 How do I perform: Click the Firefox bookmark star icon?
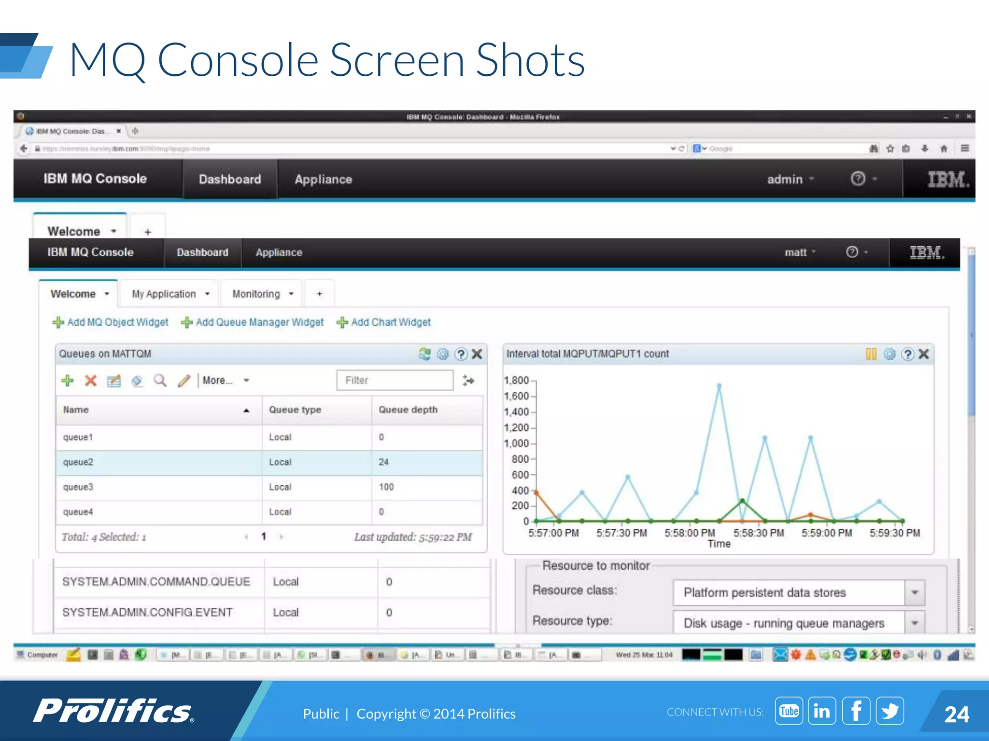890,149
